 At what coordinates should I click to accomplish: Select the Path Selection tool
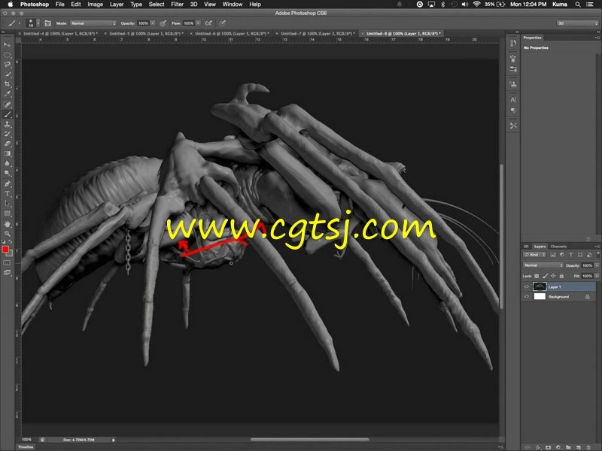coord(7,204)
